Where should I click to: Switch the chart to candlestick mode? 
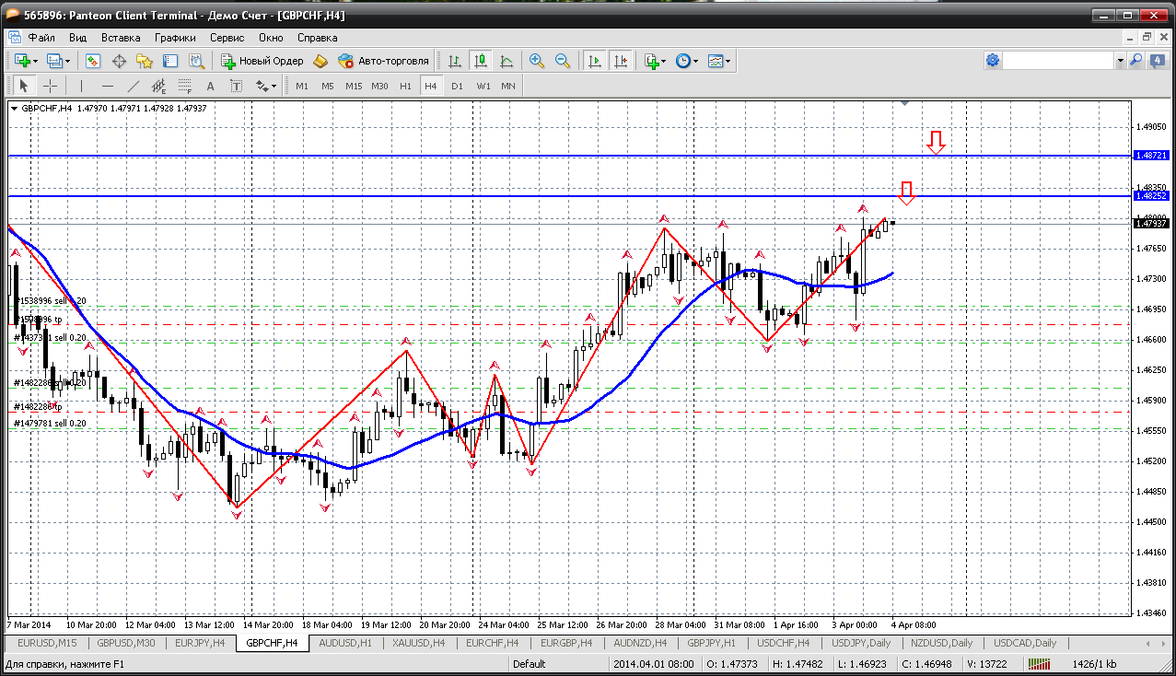[x=480, y=61]
